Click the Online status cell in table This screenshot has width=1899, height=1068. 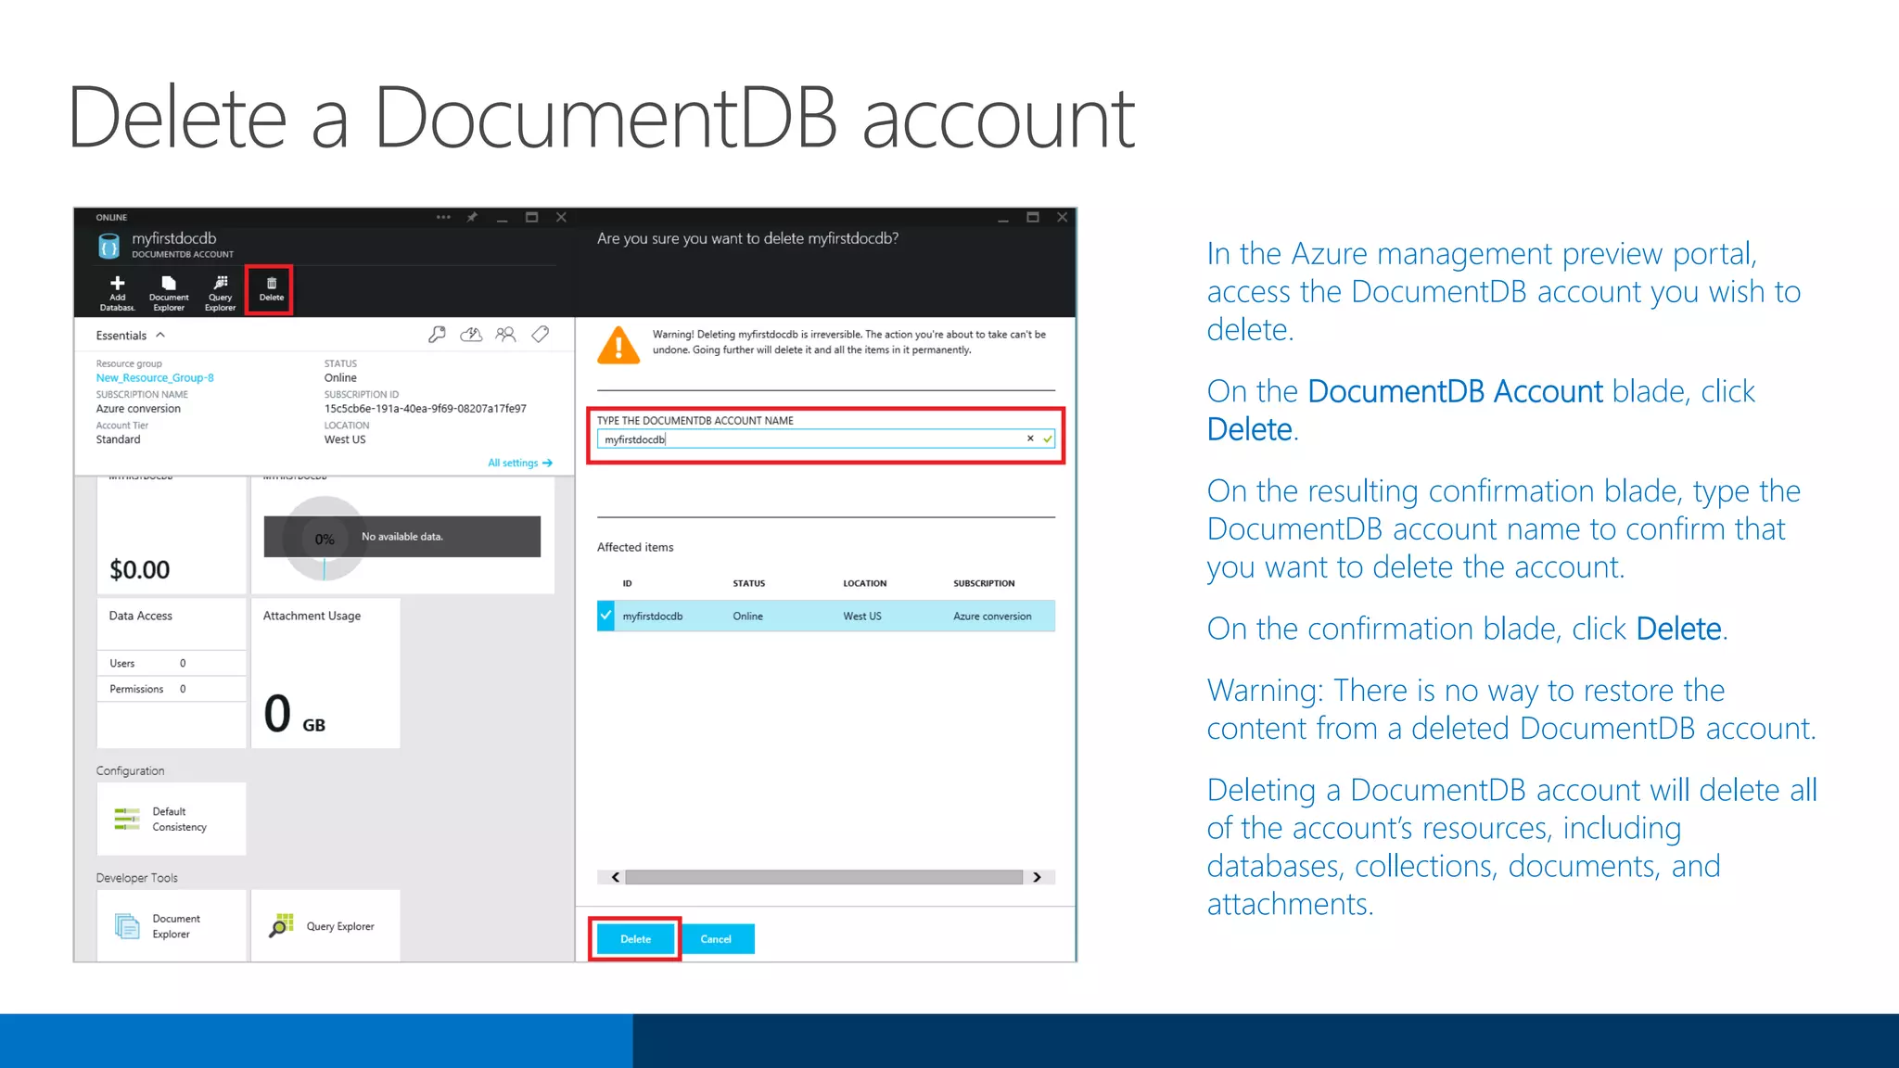(748, 616)
